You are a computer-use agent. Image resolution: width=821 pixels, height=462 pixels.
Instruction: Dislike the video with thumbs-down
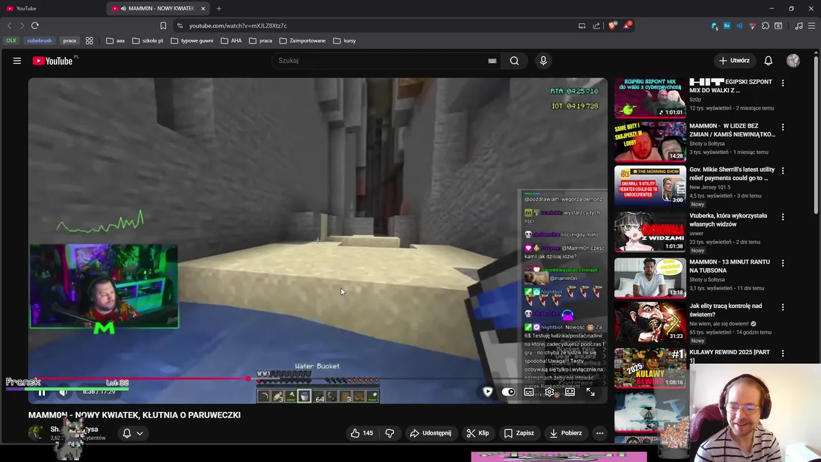[x=389, y=433]
